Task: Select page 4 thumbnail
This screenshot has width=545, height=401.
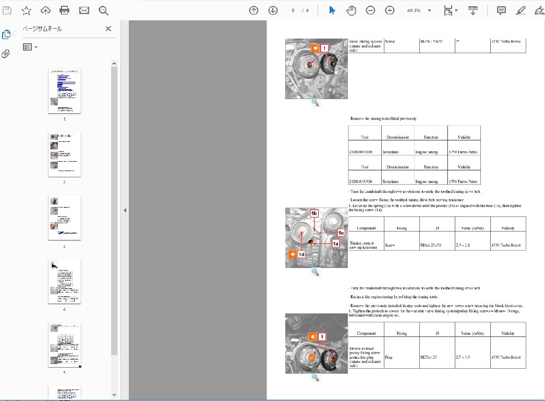Action: [x=65, y=282]
